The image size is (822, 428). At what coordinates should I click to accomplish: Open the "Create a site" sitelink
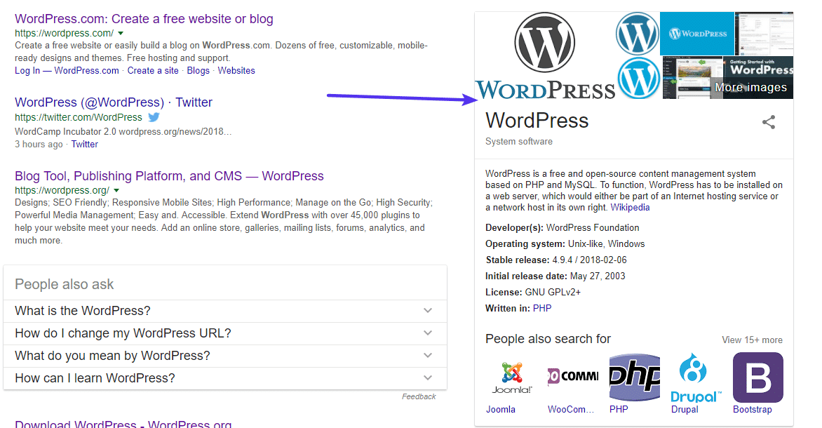153,71
